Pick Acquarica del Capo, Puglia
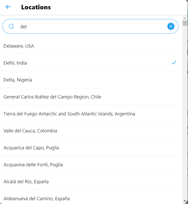188x204 pixels. pyautogui.click(x=91, y=148)
